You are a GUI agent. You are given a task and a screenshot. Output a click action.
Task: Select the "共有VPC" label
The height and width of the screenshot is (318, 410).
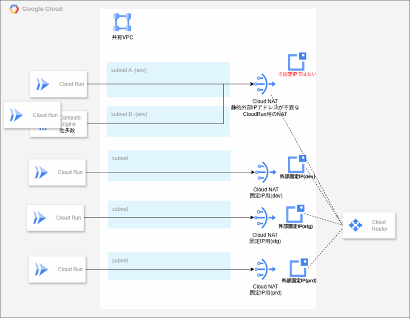122,37
